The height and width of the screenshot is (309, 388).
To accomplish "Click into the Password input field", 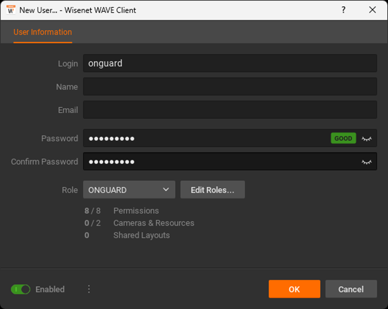I will (x=230, y=138).
